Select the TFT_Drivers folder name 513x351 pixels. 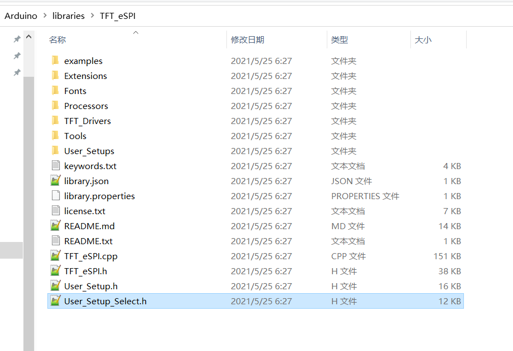point(88,121)
